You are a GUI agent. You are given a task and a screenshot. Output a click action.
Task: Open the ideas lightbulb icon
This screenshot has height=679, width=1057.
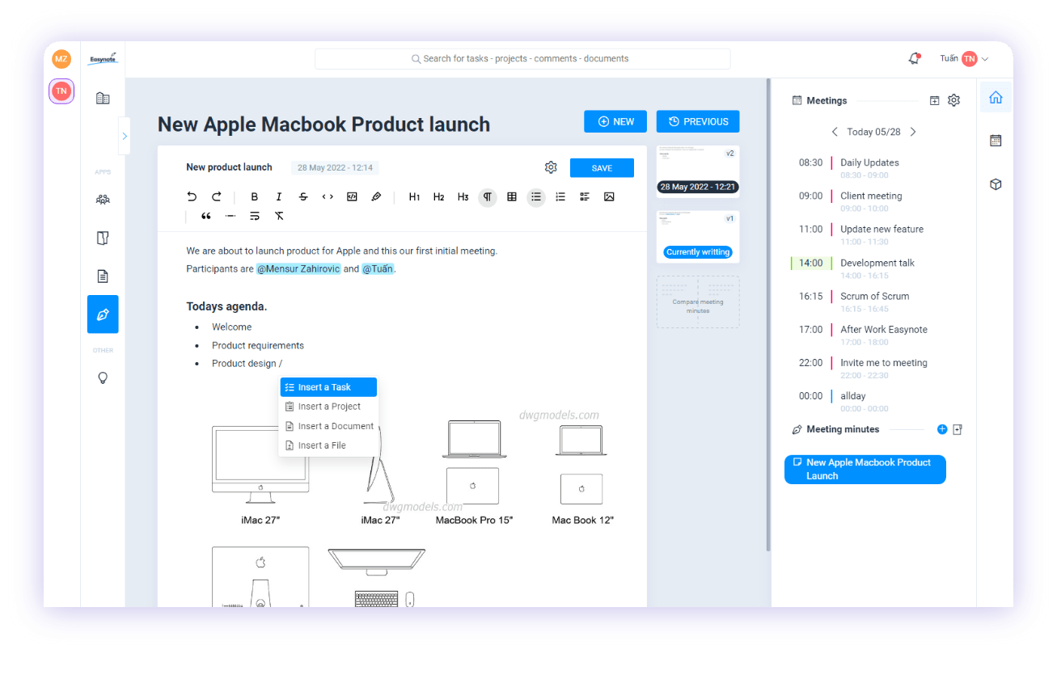coord(103,377)
